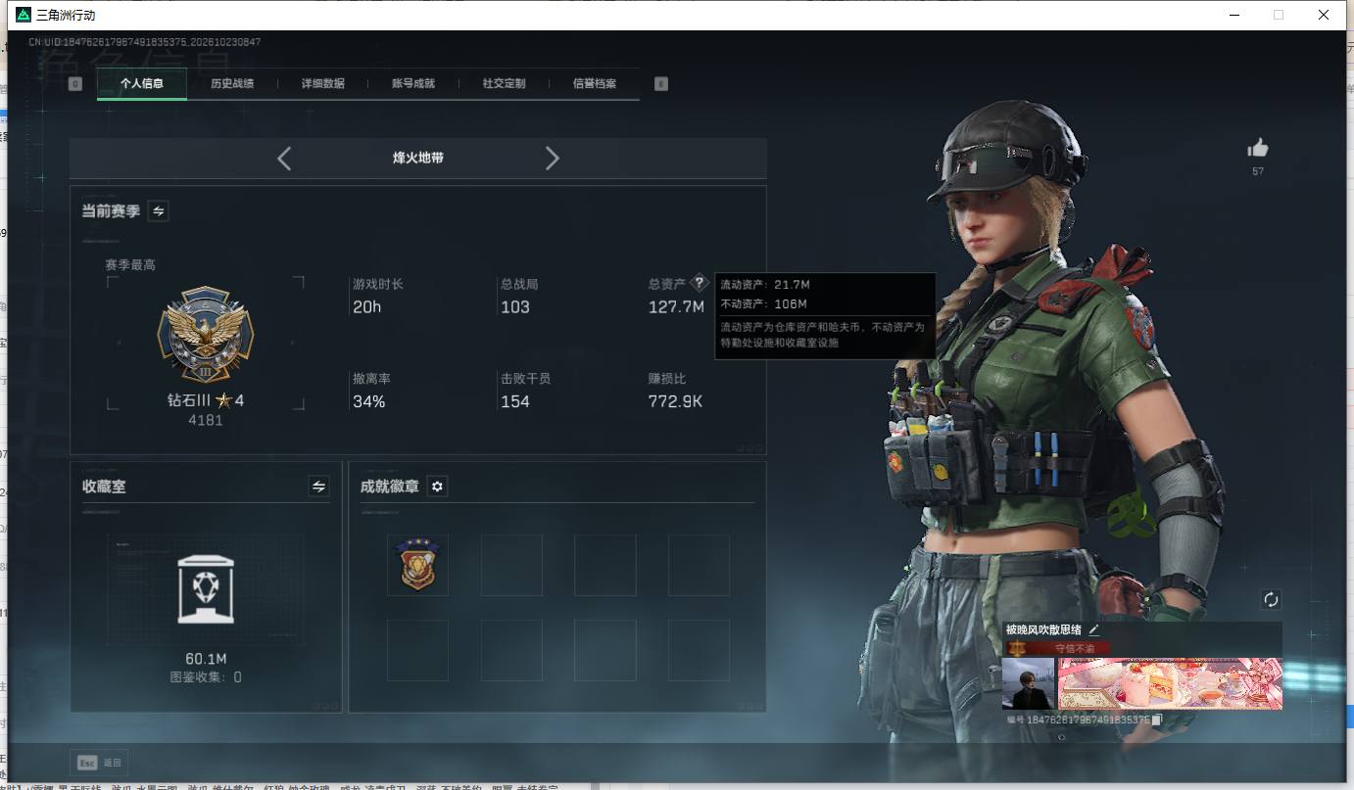
Task: Click the 图鉴收集 count text
Action: point(206,677)
